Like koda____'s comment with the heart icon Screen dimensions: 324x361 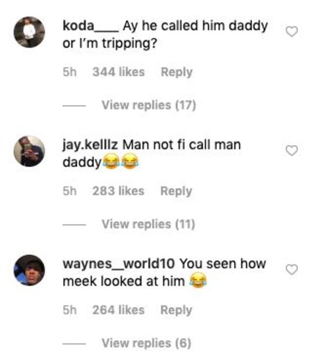coord(292,31)
